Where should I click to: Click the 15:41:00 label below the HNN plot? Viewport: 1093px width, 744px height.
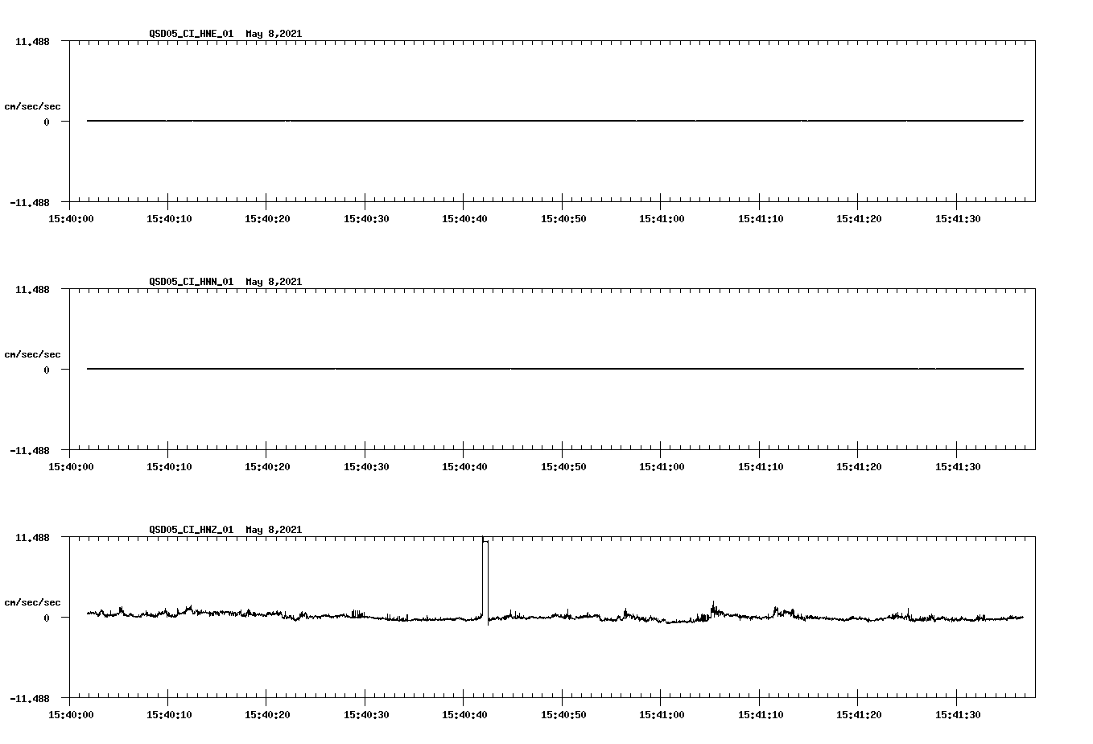(662, 465)
